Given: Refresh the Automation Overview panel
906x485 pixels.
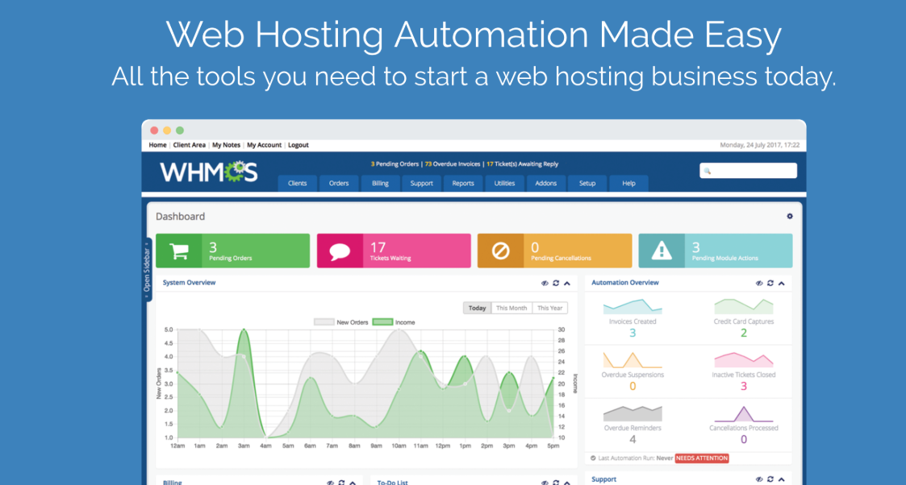Looking at the screenshot, I should click(x=770, y=283).
